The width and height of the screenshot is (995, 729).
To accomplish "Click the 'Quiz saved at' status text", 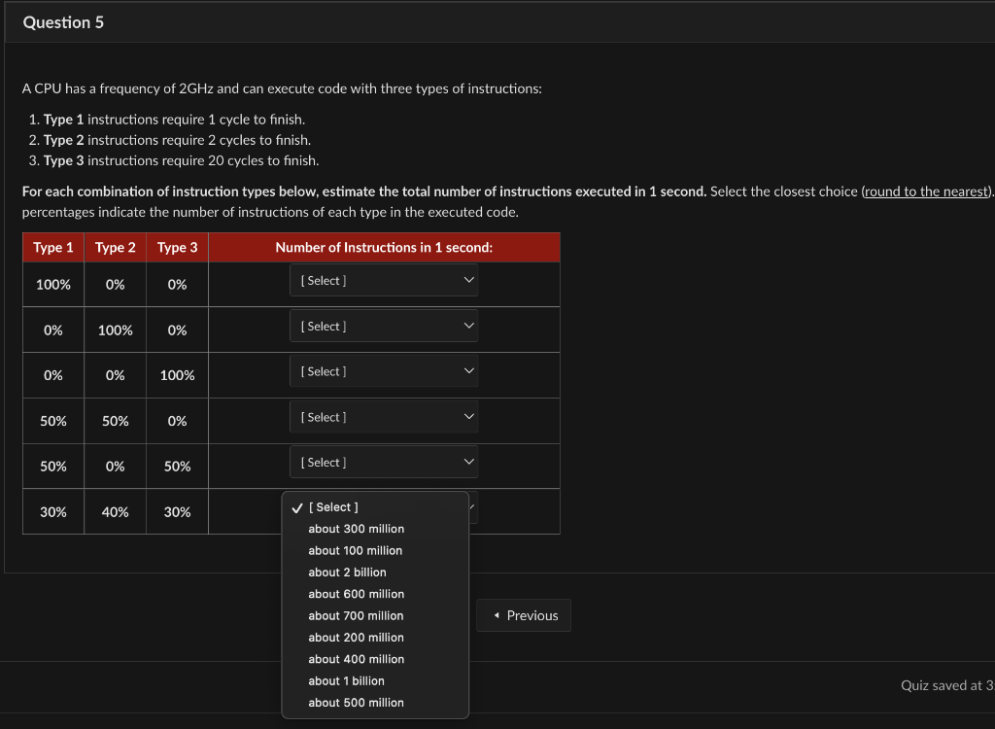I will (x=947, y=685).
